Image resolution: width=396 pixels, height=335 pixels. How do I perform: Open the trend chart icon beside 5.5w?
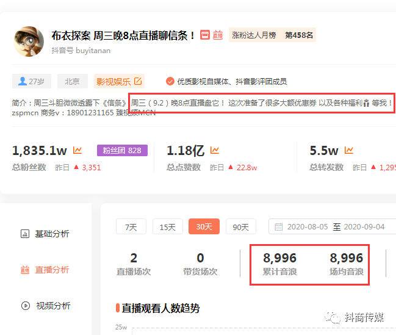[x=349, y=150]
